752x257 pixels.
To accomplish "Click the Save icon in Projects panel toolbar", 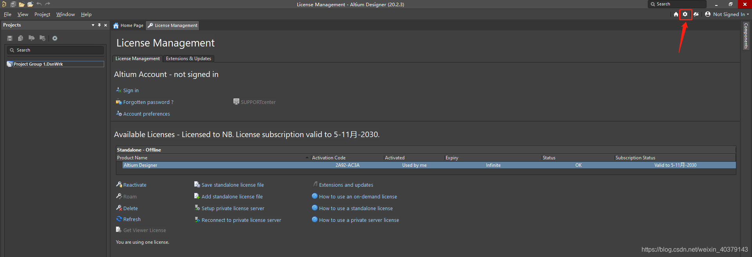I will tap(10, 38).
